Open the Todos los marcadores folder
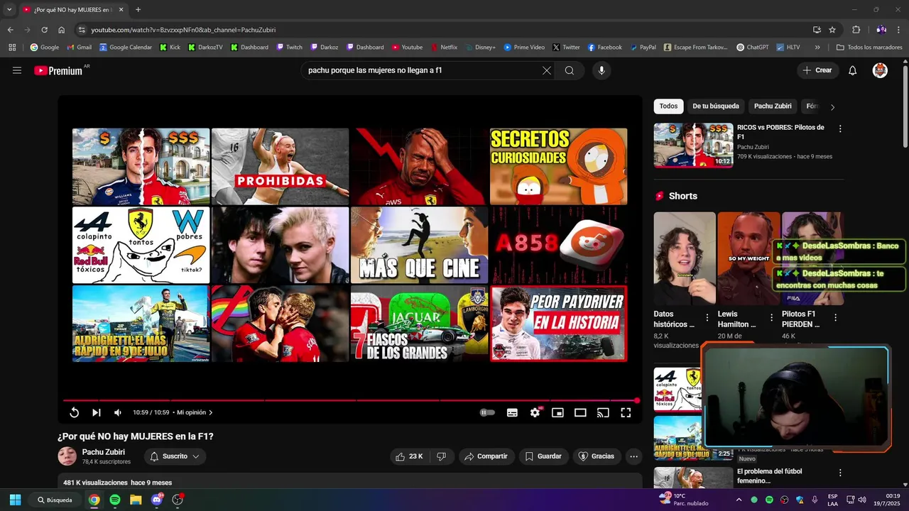Screen dimensions: 909x511 tap(869, 48)
